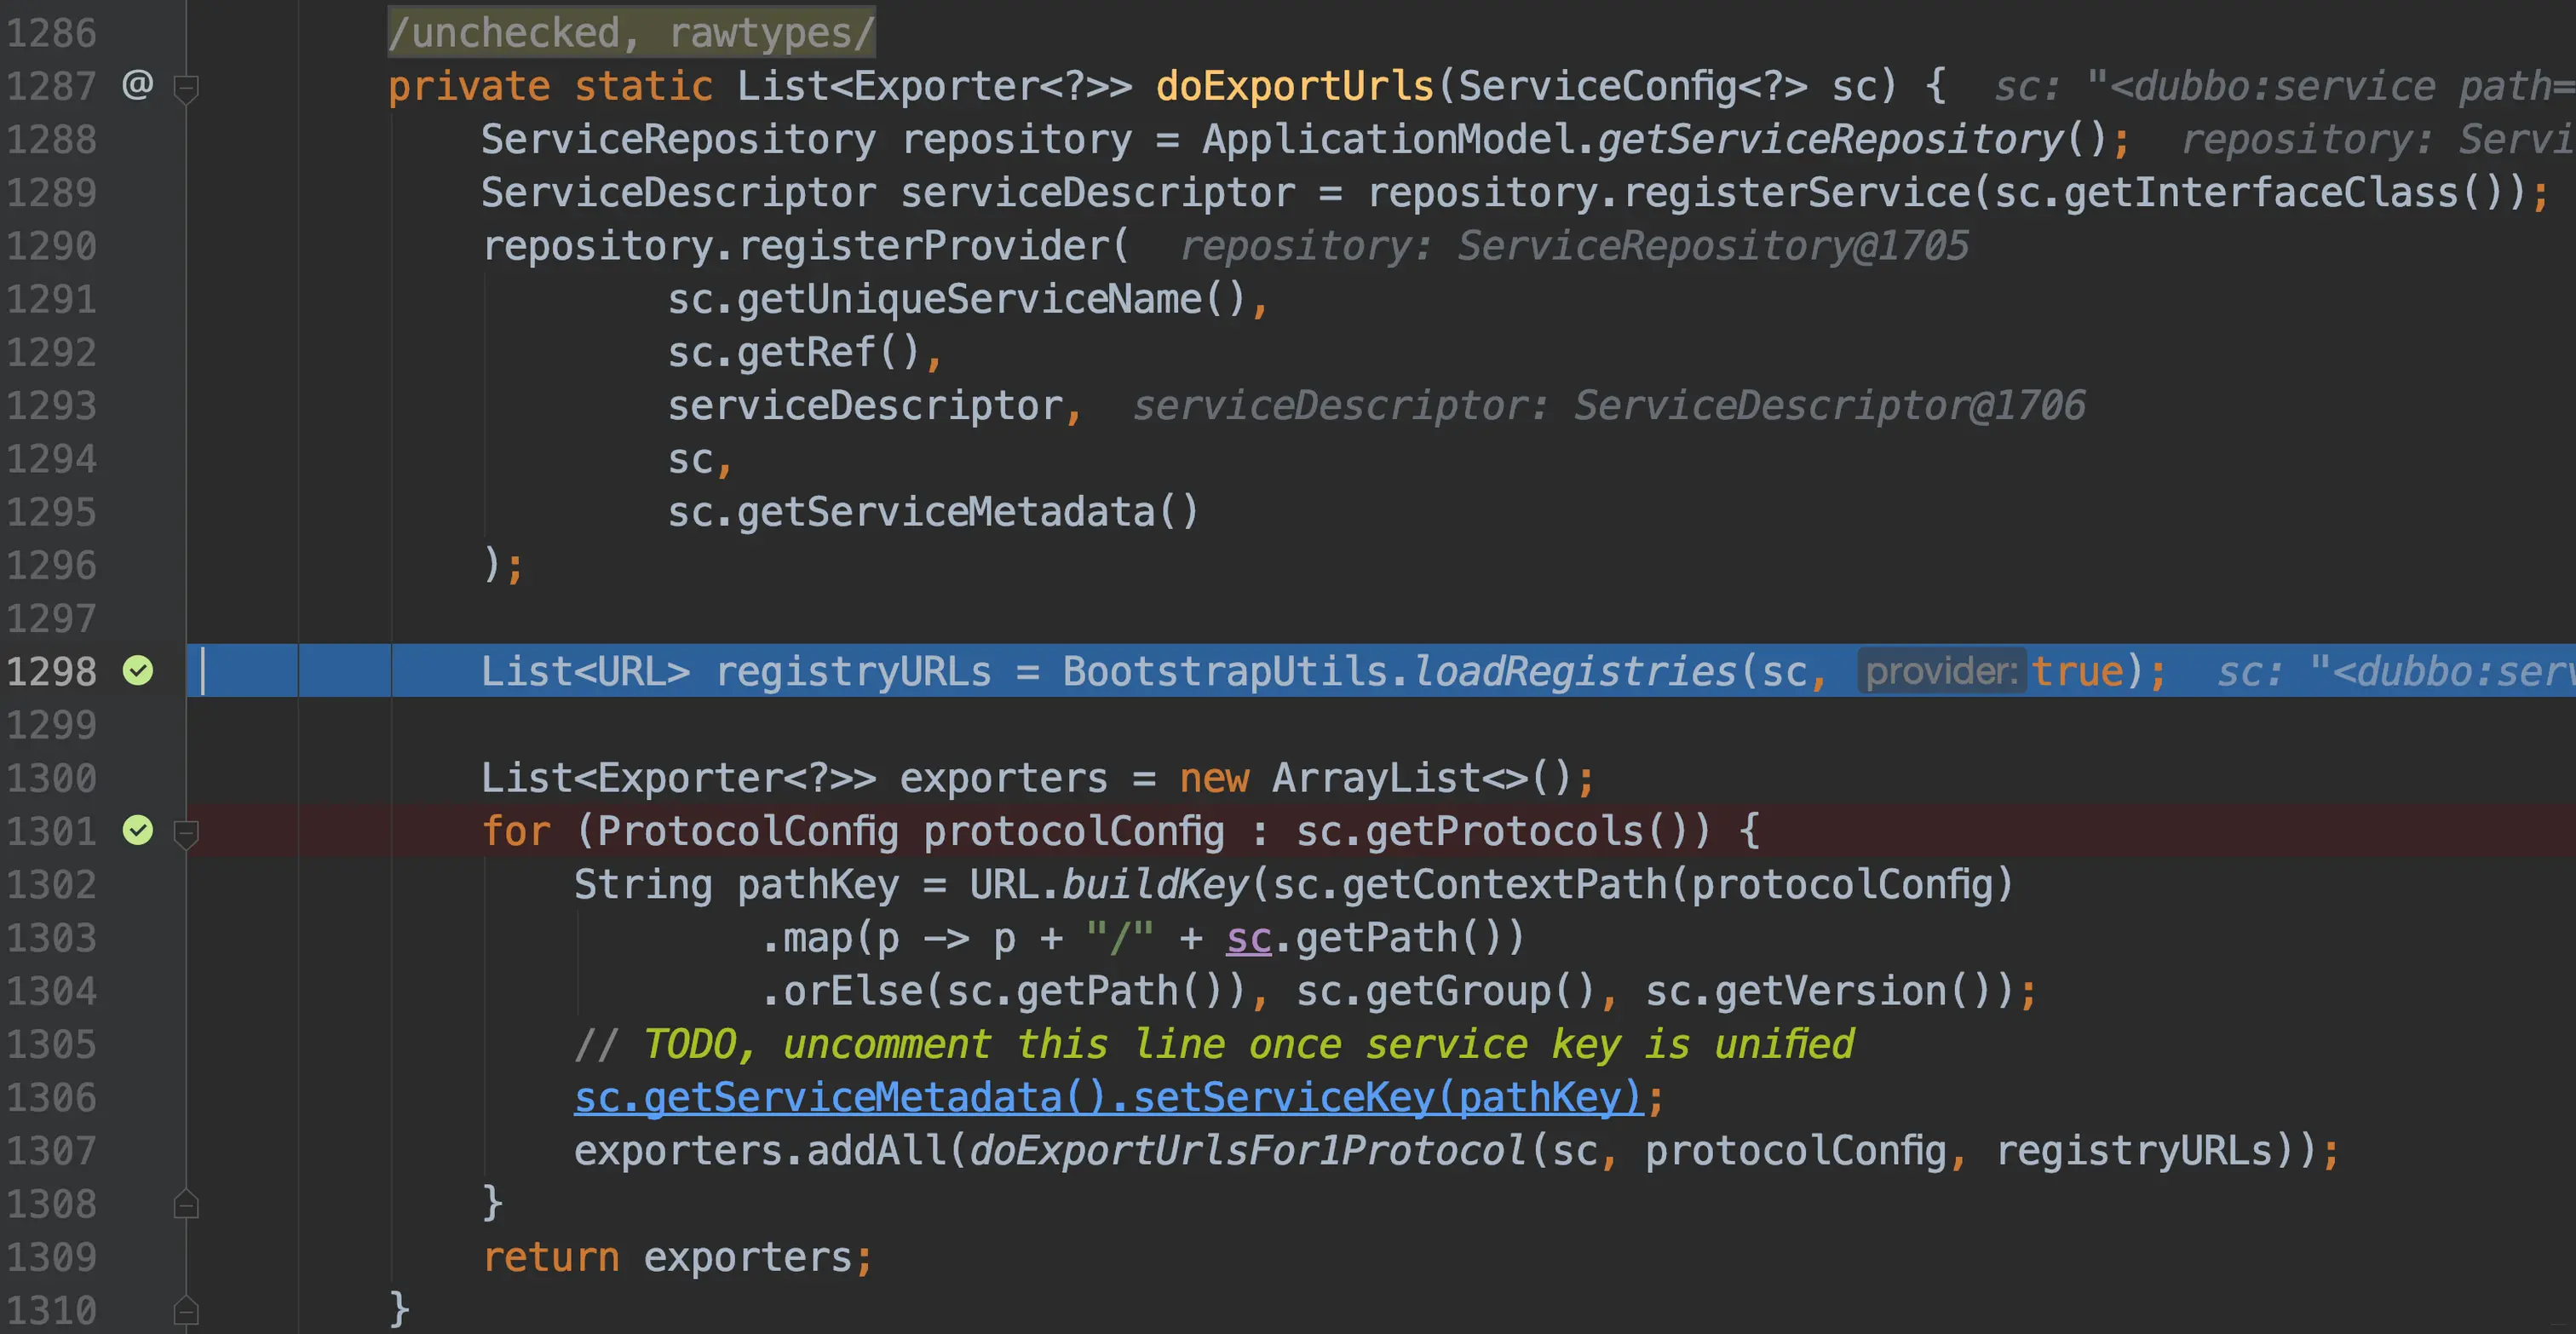Click the provider: parameter hint
The width and height of the screenshot is (2576, 1334).
coord(1941,671)
